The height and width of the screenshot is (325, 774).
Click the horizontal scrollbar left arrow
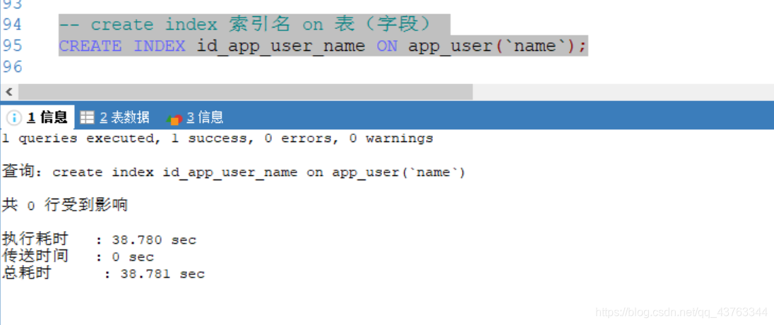click(9, 91)
